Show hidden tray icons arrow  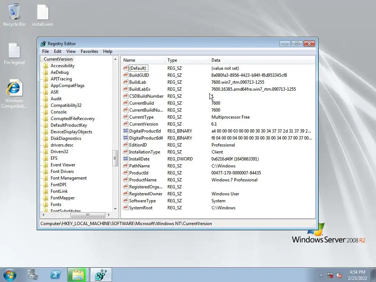tap(321, 275)
